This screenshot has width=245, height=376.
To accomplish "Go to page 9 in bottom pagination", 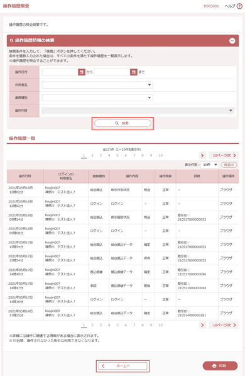I will 151,325.
